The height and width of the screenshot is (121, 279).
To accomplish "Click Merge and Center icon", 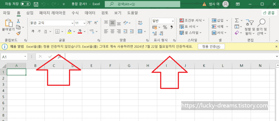I will click(140, 31).
